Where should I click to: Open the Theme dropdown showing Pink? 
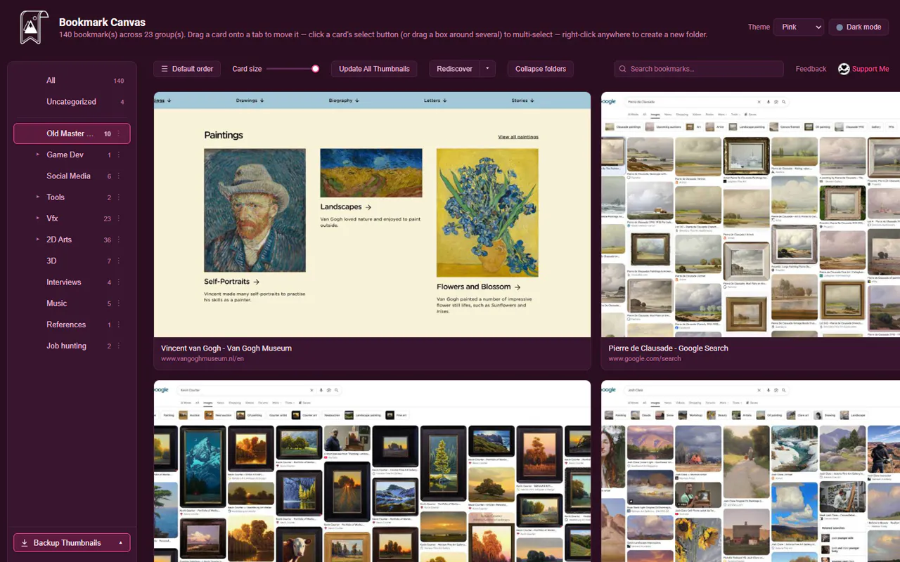click(798, 27)
